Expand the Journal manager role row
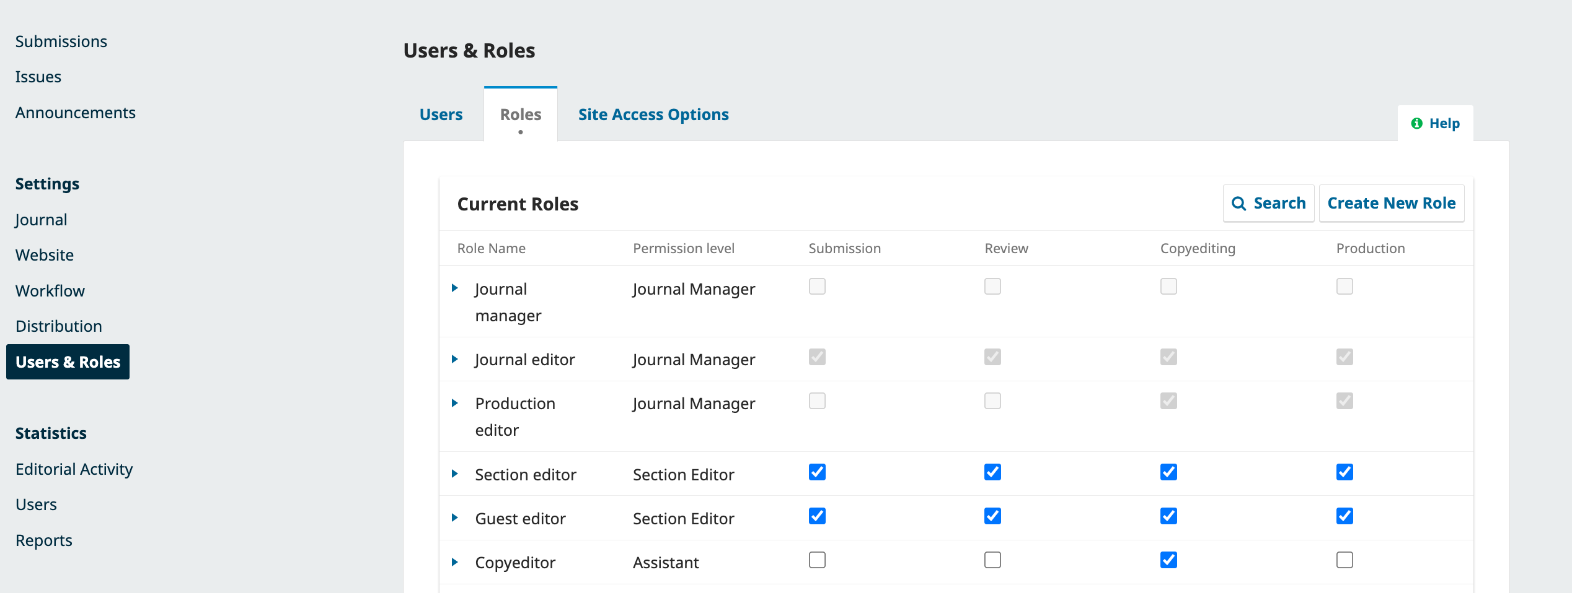Screen dimensions: 1572x593 point(455,288)
